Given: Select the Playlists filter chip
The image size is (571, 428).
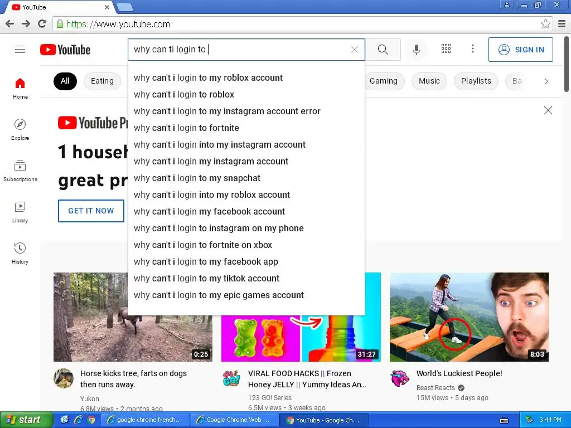Looking at the screenshot, I should (x=476, y=81).
